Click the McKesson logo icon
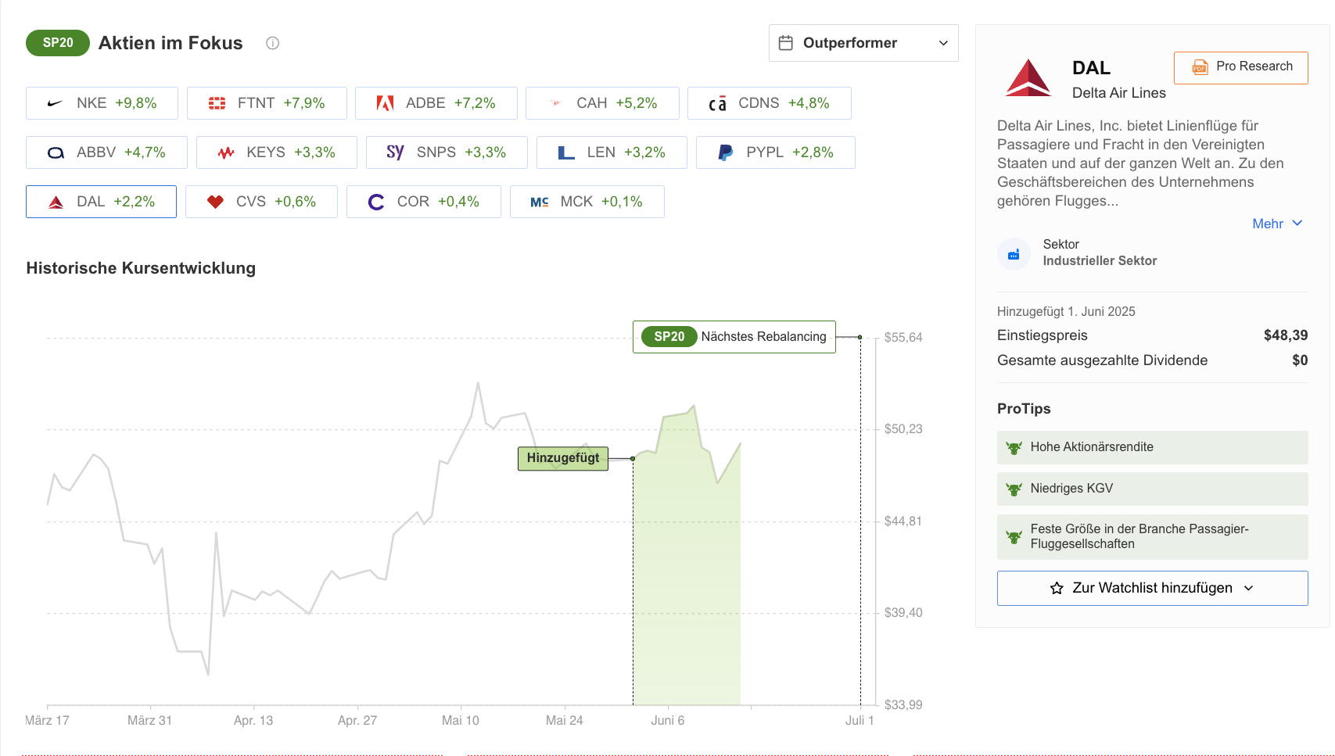Screen dimensions: 1335x756 point(540,202)
